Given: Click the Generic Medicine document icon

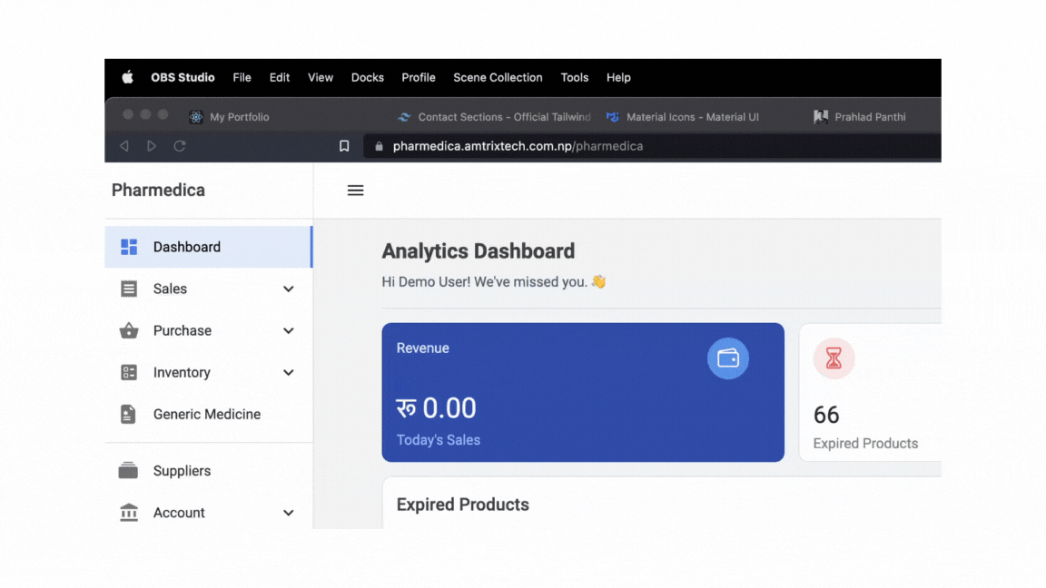Looking at the screenshot, I should [x=129, y=415].
